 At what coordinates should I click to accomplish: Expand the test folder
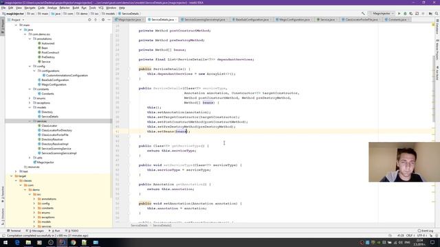(16, 172)
